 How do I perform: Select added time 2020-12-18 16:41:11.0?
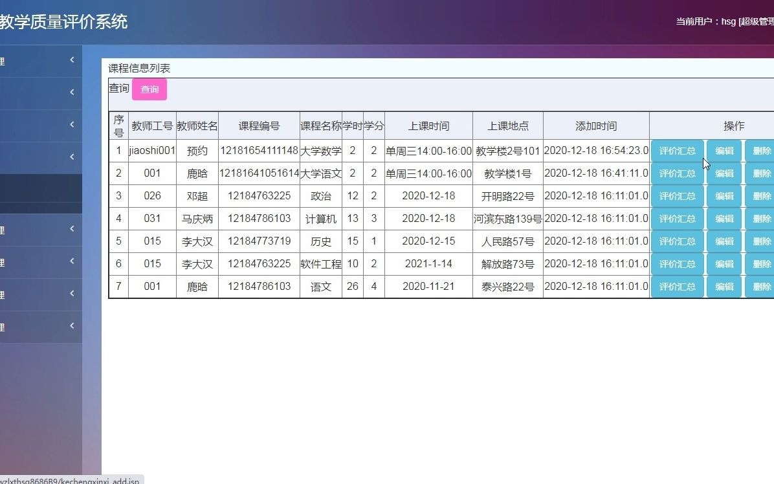tap(596, 173)
